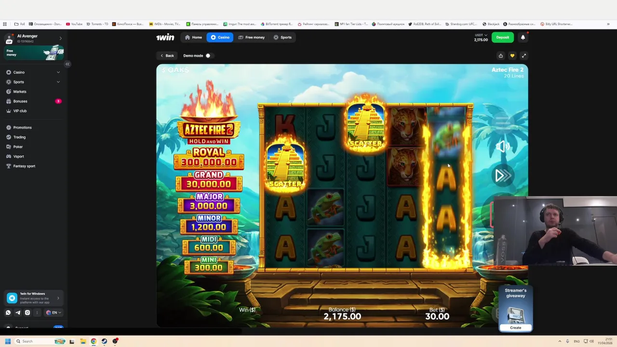
Task: Open the Blackjack bookmark
Action: coord(491,24)
